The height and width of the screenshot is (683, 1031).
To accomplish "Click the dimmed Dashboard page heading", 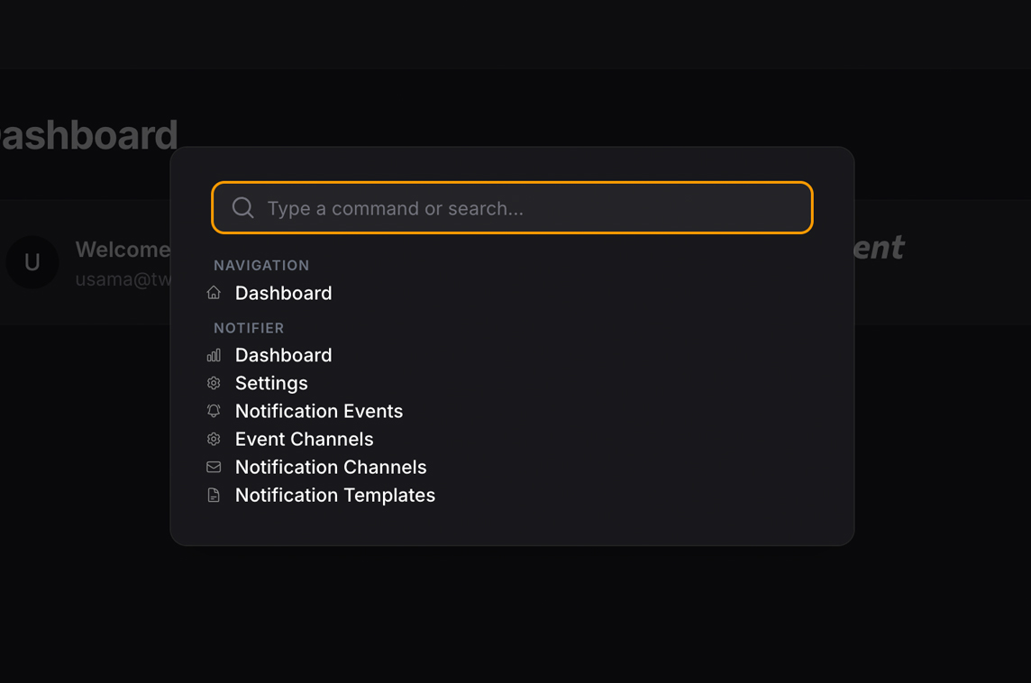I will [88, 135].
